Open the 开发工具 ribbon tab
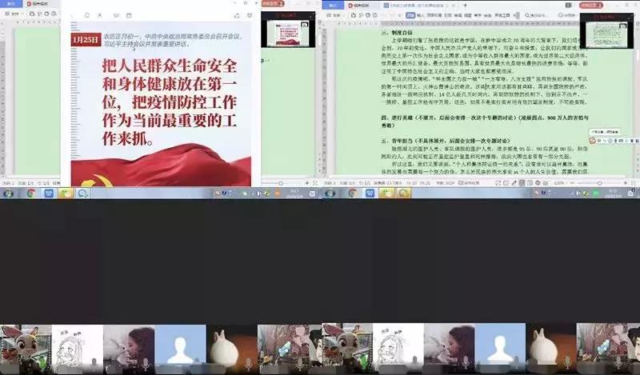The width and height of the screenshot is (640, 375). click(x=502, y=15)
